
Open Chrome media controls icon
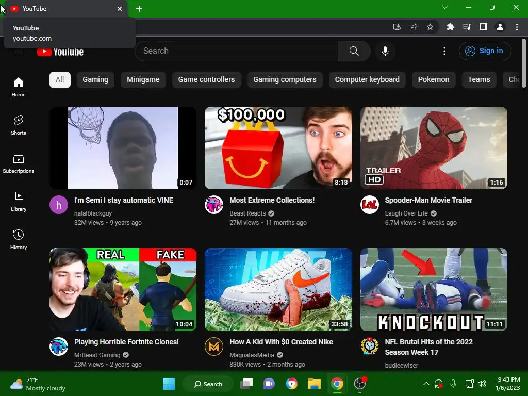(x=467, y=27)
